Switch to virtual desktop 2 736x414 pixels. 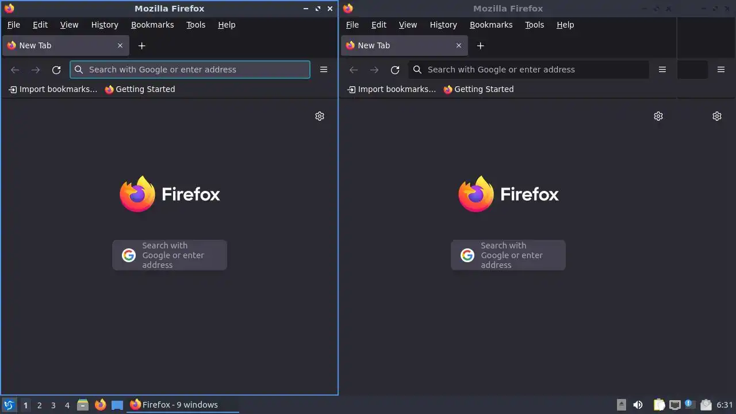click(x=40, y=405)
